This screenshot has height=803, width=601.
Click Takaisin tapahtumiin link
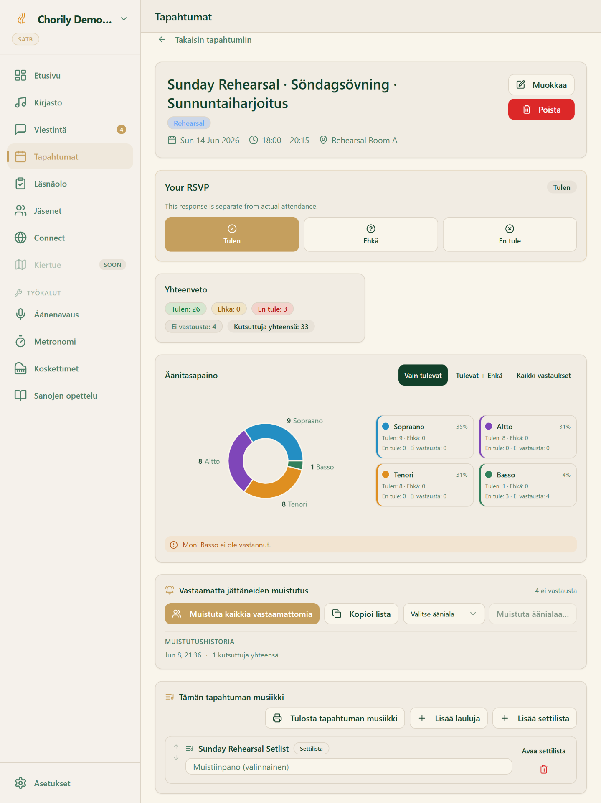coord(213,40)
